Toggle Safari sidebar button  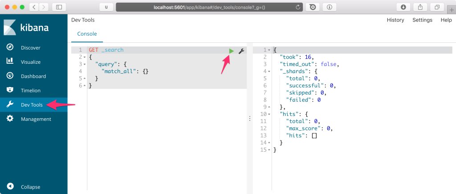pos(59,7)
